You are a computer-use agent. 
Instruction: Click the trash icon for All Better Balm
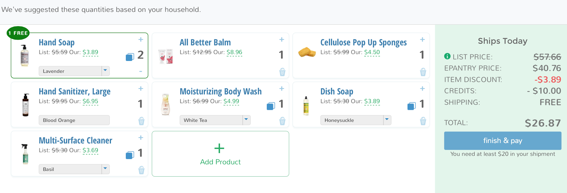(x=282, y=72)
